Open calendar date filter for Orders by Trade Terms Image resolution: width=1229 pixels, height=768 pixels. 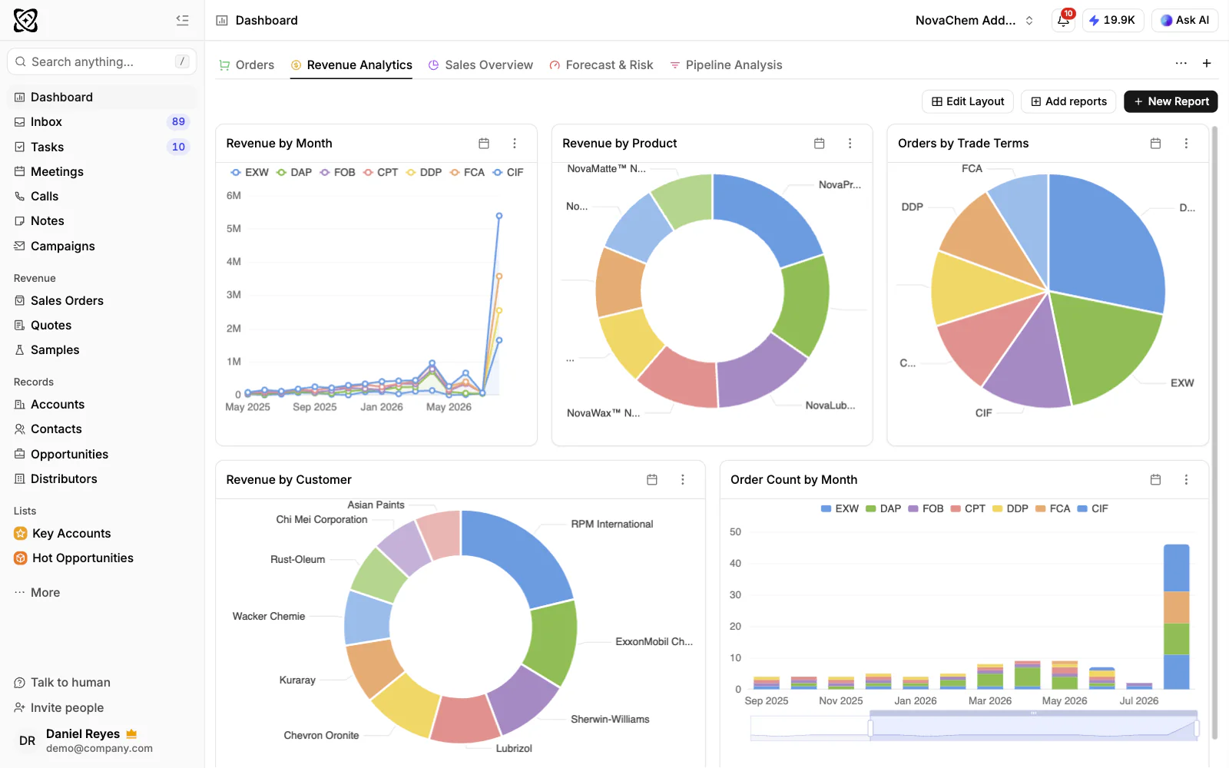(x=1155, y=144)
